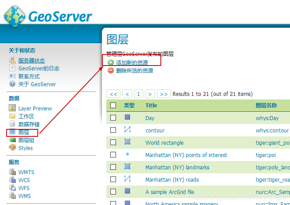Open the 数据存储 link

tap(29, 124)
